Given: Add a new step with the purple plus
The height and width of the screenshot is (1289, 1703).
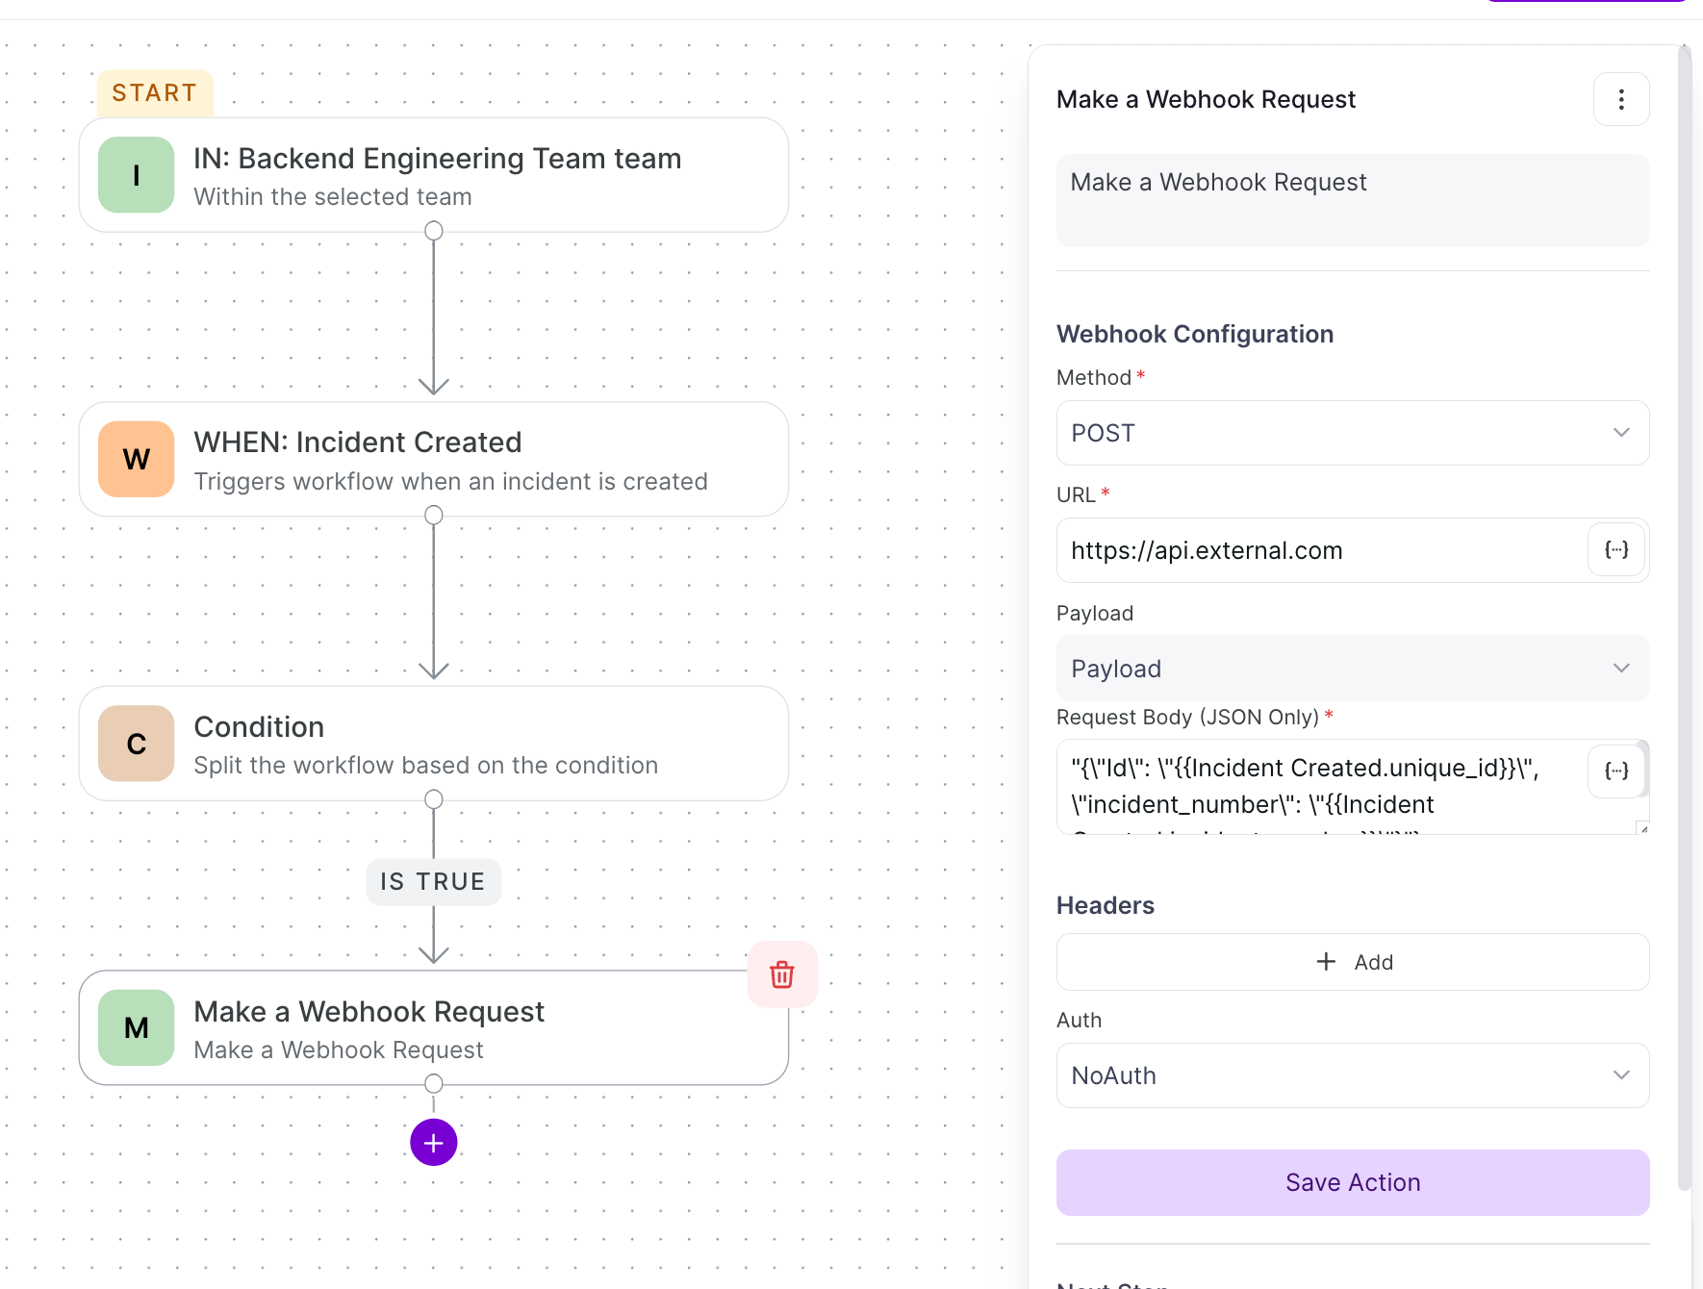Looking at the screenshot, I should tap(434, 1142).
